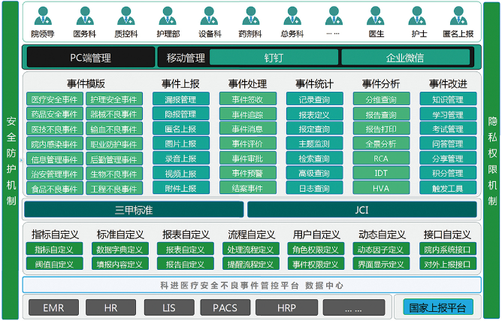Choose 附件上报 reporting option
This screenshot has height=321, width=502.
181,188
